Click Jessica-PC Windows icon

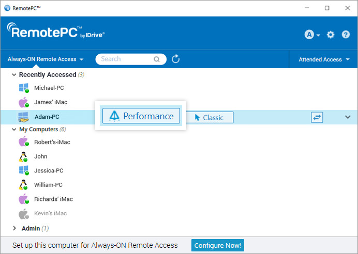click(24, 170)
